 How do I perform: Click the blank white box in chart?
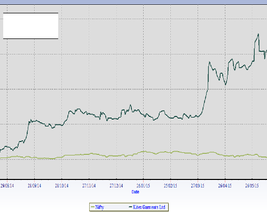pos(30,26)
